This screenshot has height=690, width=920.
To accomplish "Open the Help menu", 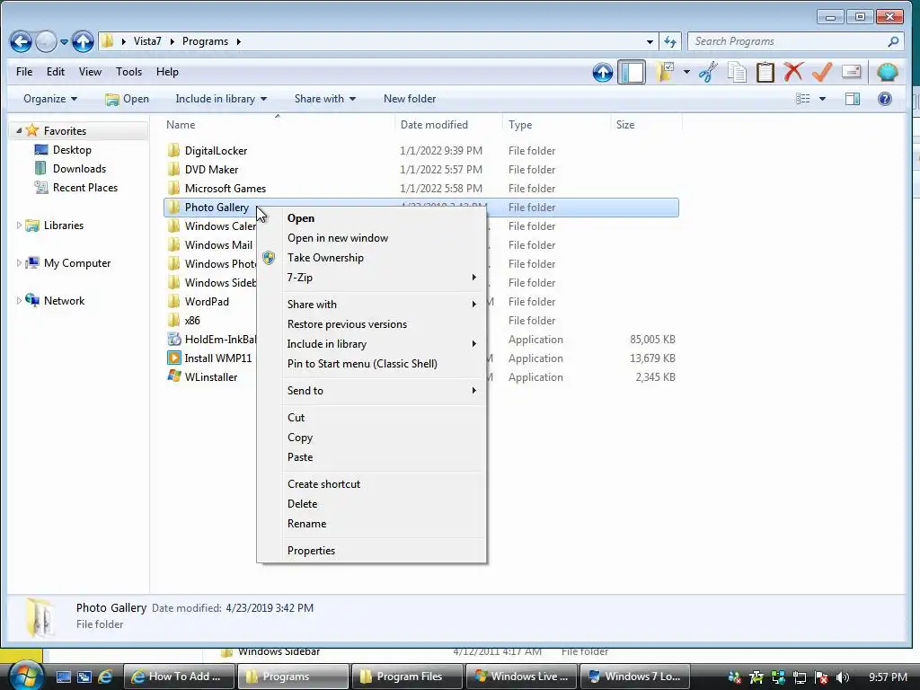I will point(167,72).
